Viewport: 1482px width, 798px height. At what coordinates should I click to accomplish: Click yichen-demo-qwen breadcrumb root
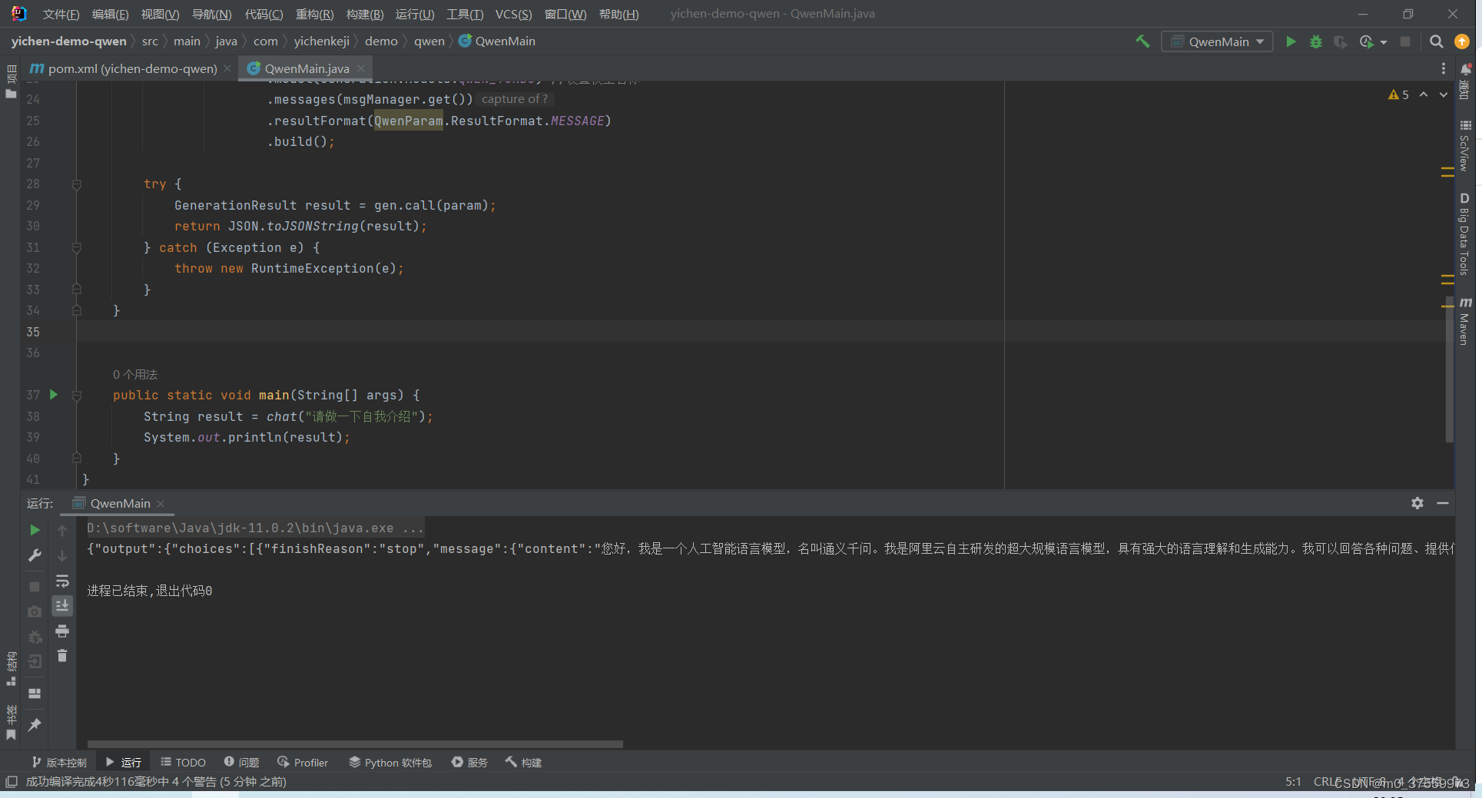pos(68,41)
